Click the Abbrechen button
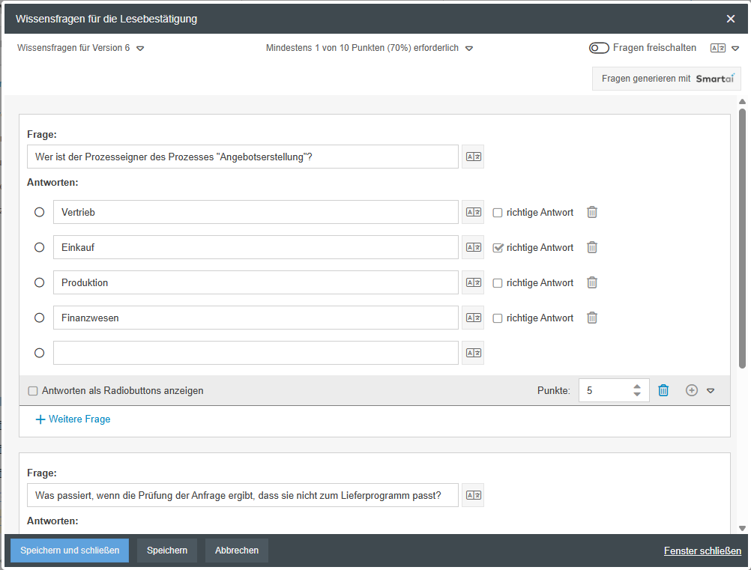Viewport: 751px width, 570px height. (237, 551)
